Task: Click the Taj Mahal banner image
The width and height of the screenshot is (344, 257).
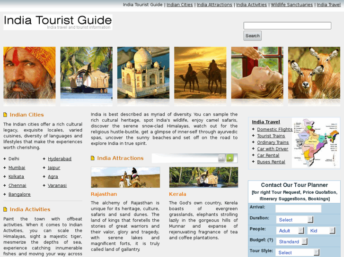Action: (x=143, y=73)
